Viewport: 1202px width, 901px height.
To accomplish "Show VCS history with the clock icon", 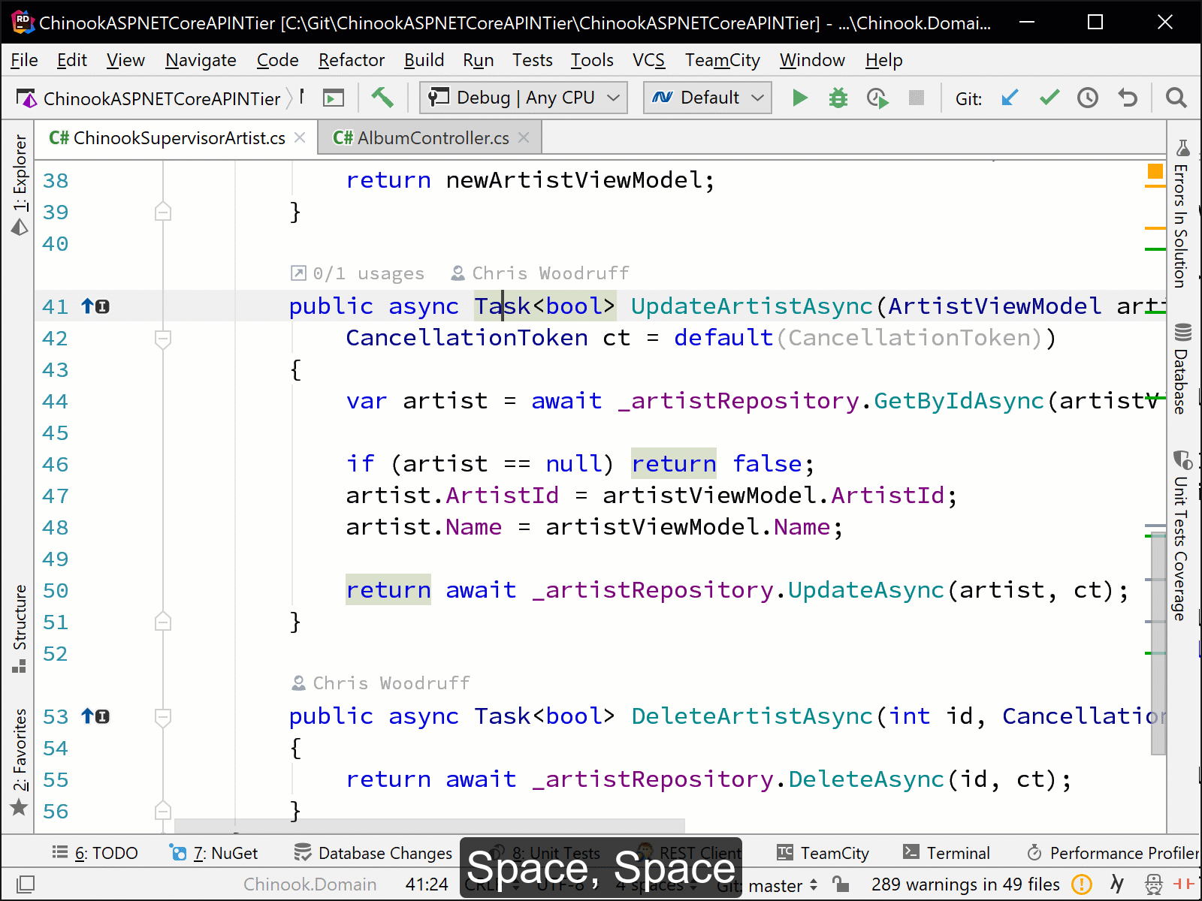I will [1088, 98].
